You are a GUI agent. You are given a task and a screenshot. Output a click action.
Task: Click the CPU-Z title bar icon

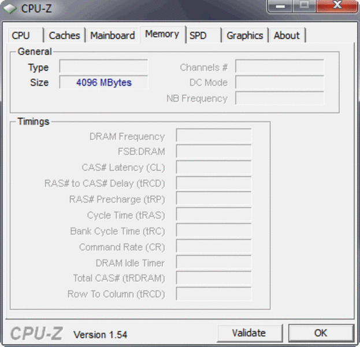click(10, 9)
